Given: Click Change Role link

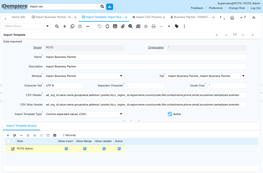Looking at the screenshot, I should pos(237,8).
